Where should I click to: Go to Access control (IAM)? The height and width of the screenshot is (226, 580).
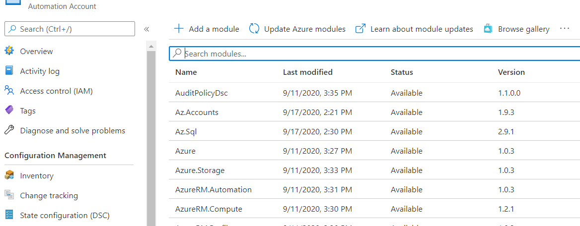56,91
